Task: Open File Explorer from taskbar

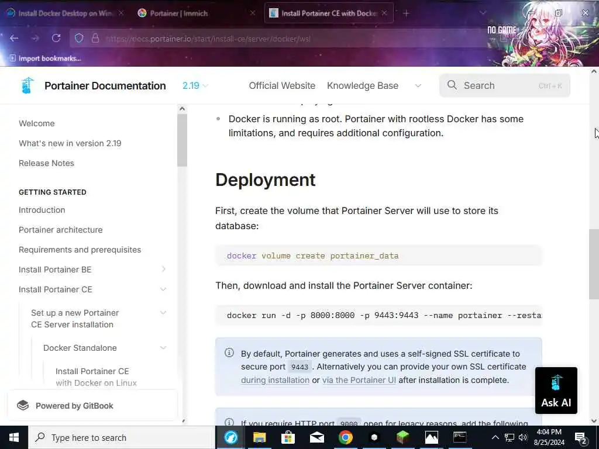Action: pos(259,437)
